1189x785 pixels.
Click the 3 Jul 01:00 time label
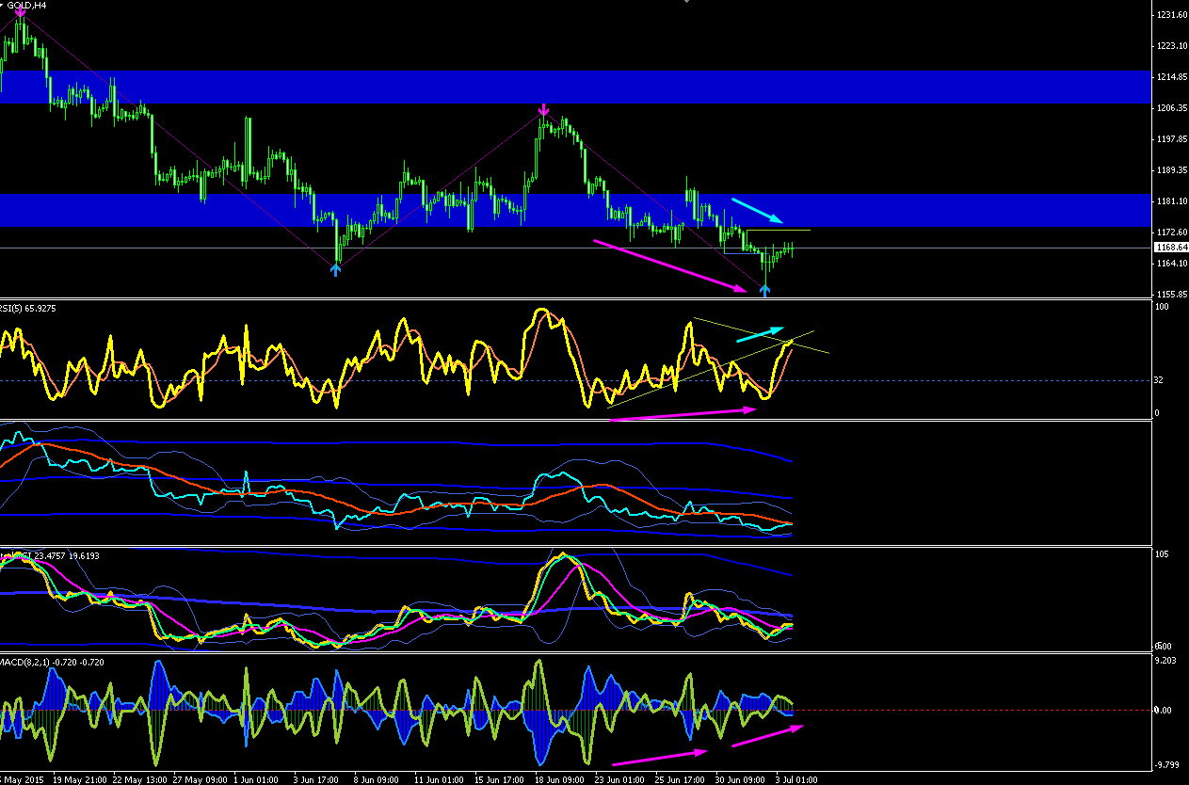[795, 779]
